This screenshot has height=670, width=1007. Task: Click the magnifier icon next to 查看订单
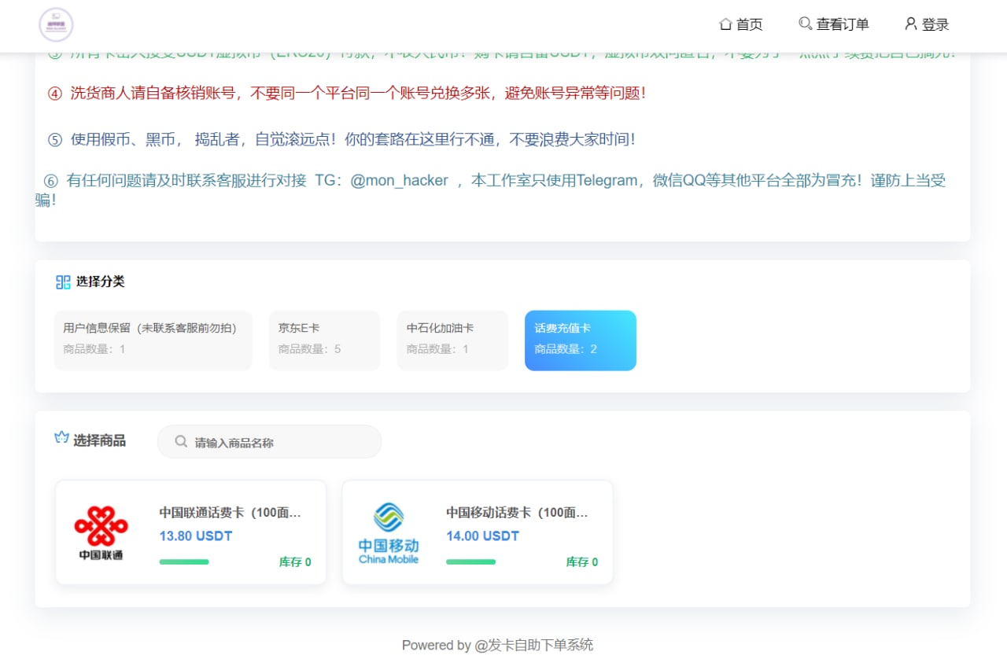tap(804, 24)
